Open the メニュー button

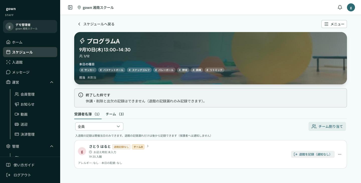(334, 24)
